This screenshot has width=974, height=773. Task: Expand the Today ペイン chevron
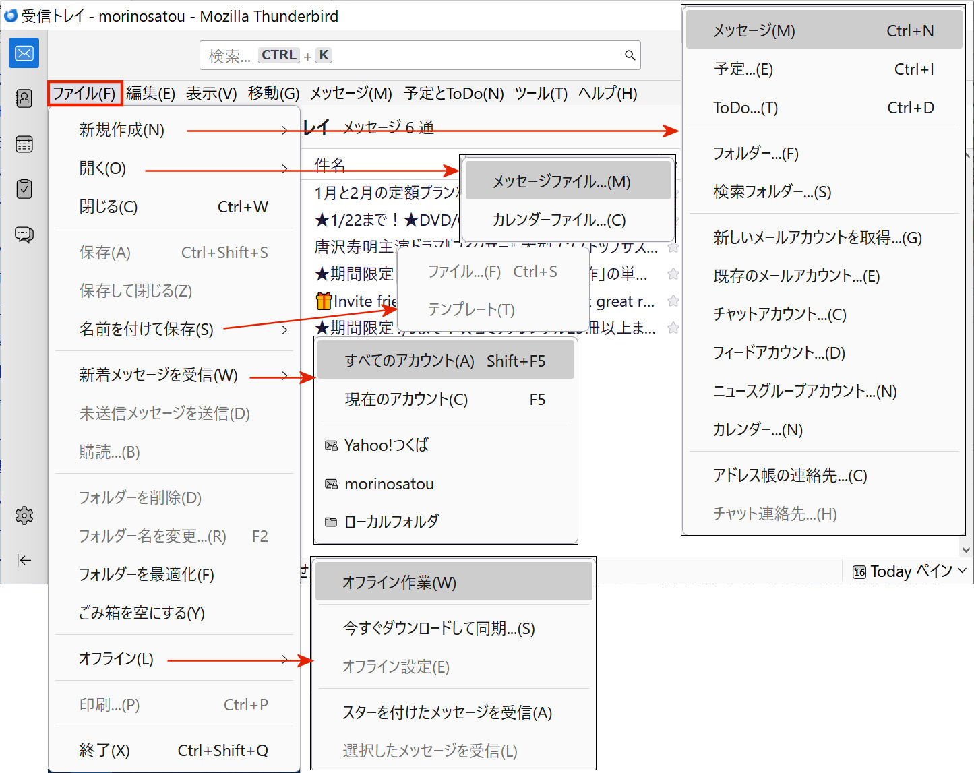click(962, 571)
